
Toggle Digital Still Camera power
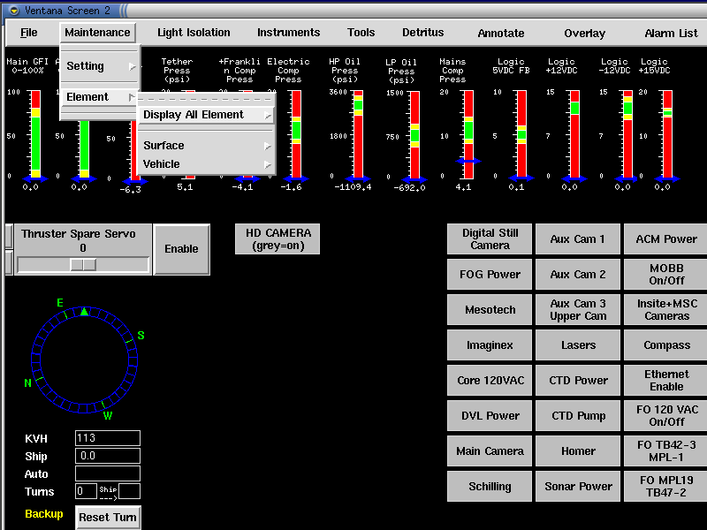click(x=490, y=238)
